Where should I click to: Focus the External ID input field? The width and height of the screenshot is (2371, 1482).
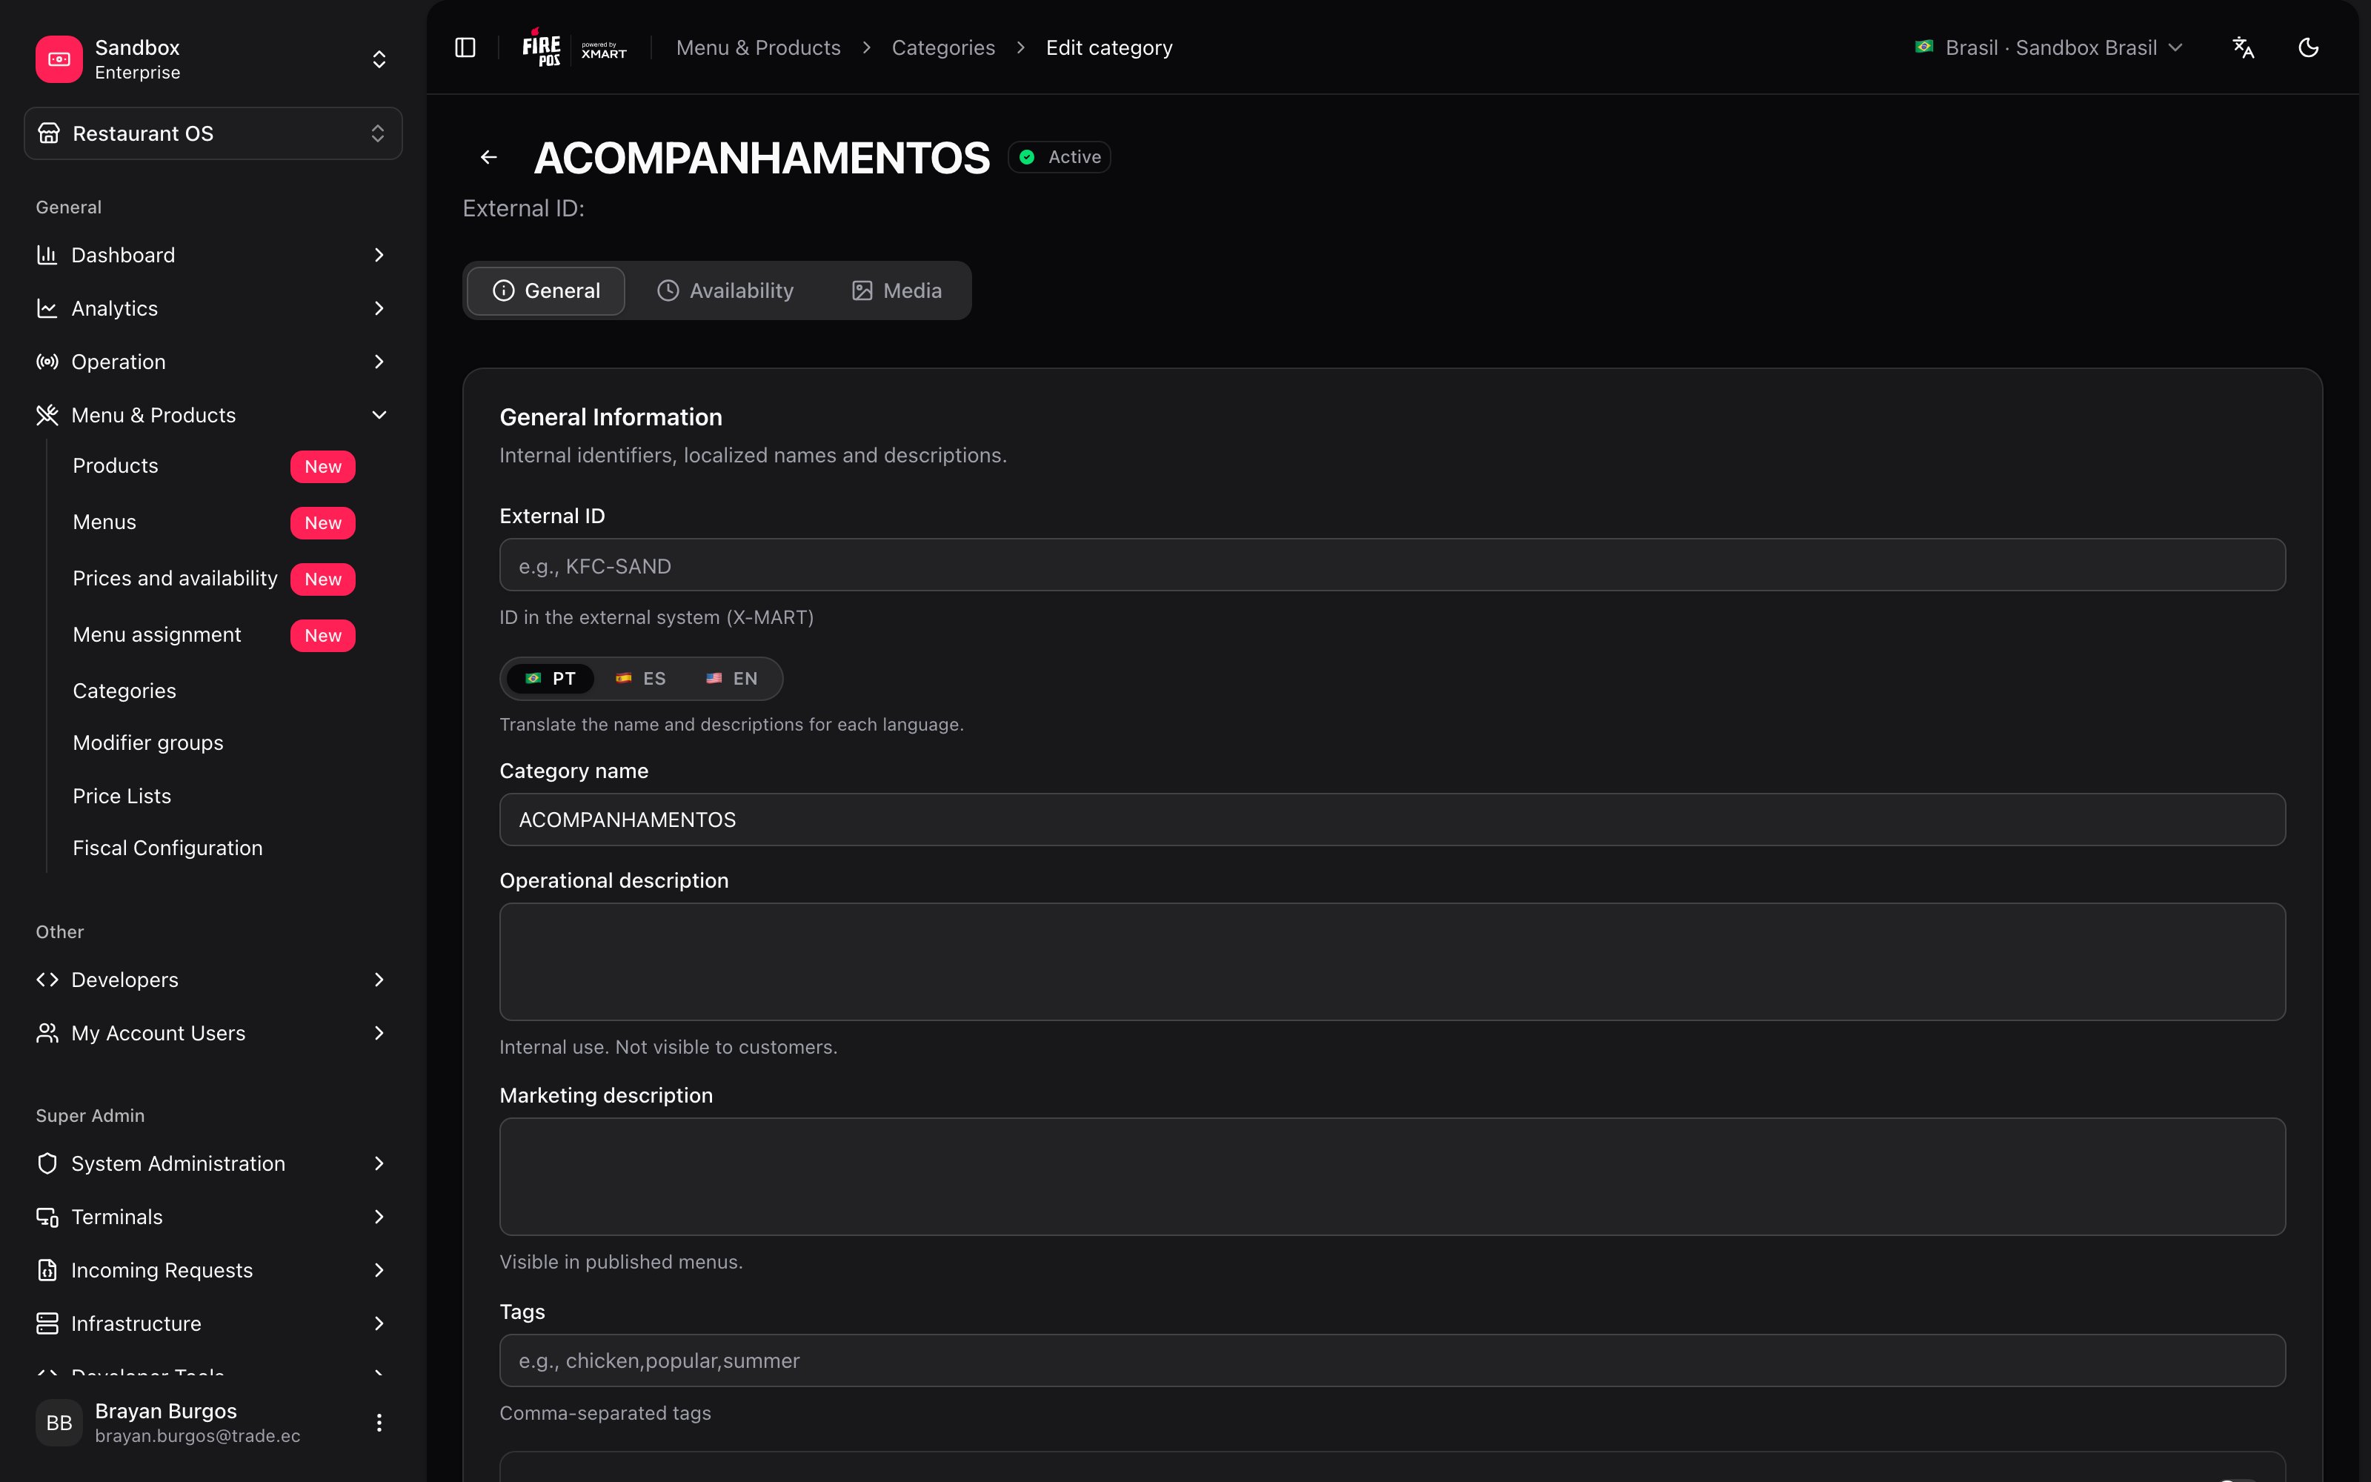tap(1392, 565)
